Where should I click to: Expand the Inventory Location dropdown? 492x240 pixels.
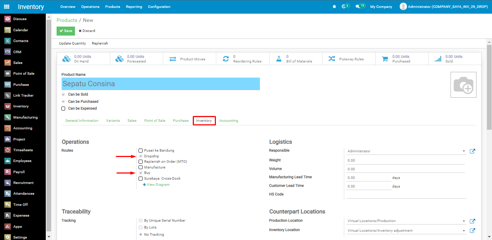(464, 231)
